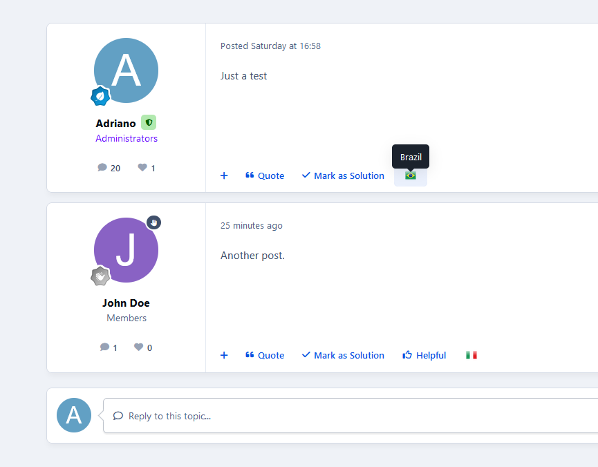Click Adriano's green shield moderator badge
This screenshot has width=598, height=467.
tap(149, 123)
